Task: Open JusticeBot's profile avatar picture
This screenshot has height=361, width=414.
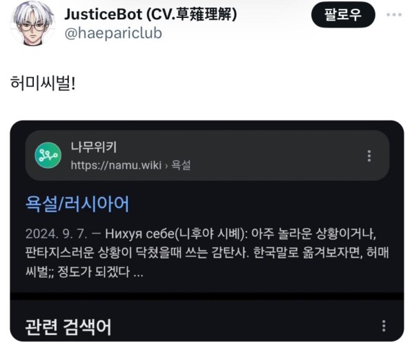Action: coord(32,24)
